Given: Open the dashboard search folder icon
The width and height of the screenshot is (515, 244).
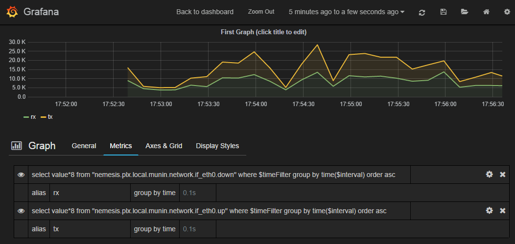Looking at the screenshot, I should click(465, 12).
